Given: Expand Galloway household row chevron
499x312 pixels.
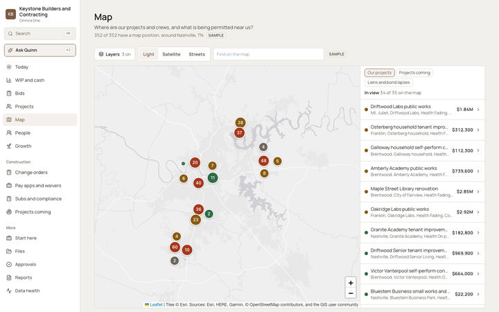Looking at the screenshot, I should coord(478,150).
